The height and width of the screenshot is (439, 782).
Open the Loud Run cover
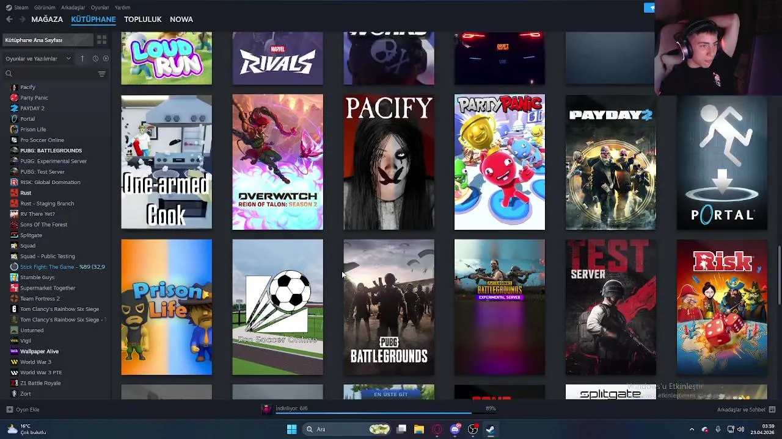point(166,59)
